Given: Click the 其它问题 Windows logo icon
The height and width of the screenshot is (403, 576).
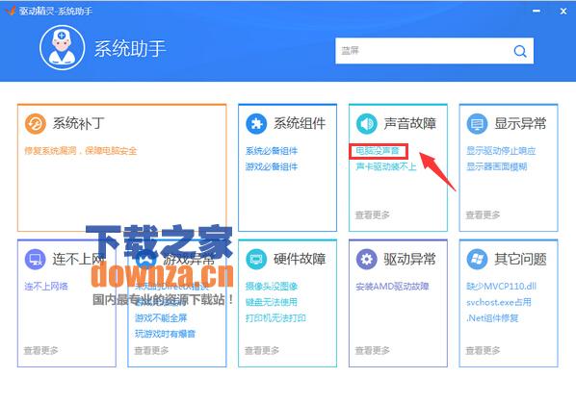Looking at the screenshot, I should point(477,259).
